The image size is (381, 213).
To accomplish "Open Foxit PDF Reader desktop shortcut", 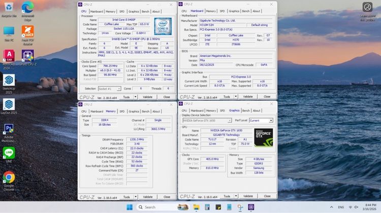I will click(28, 35).
